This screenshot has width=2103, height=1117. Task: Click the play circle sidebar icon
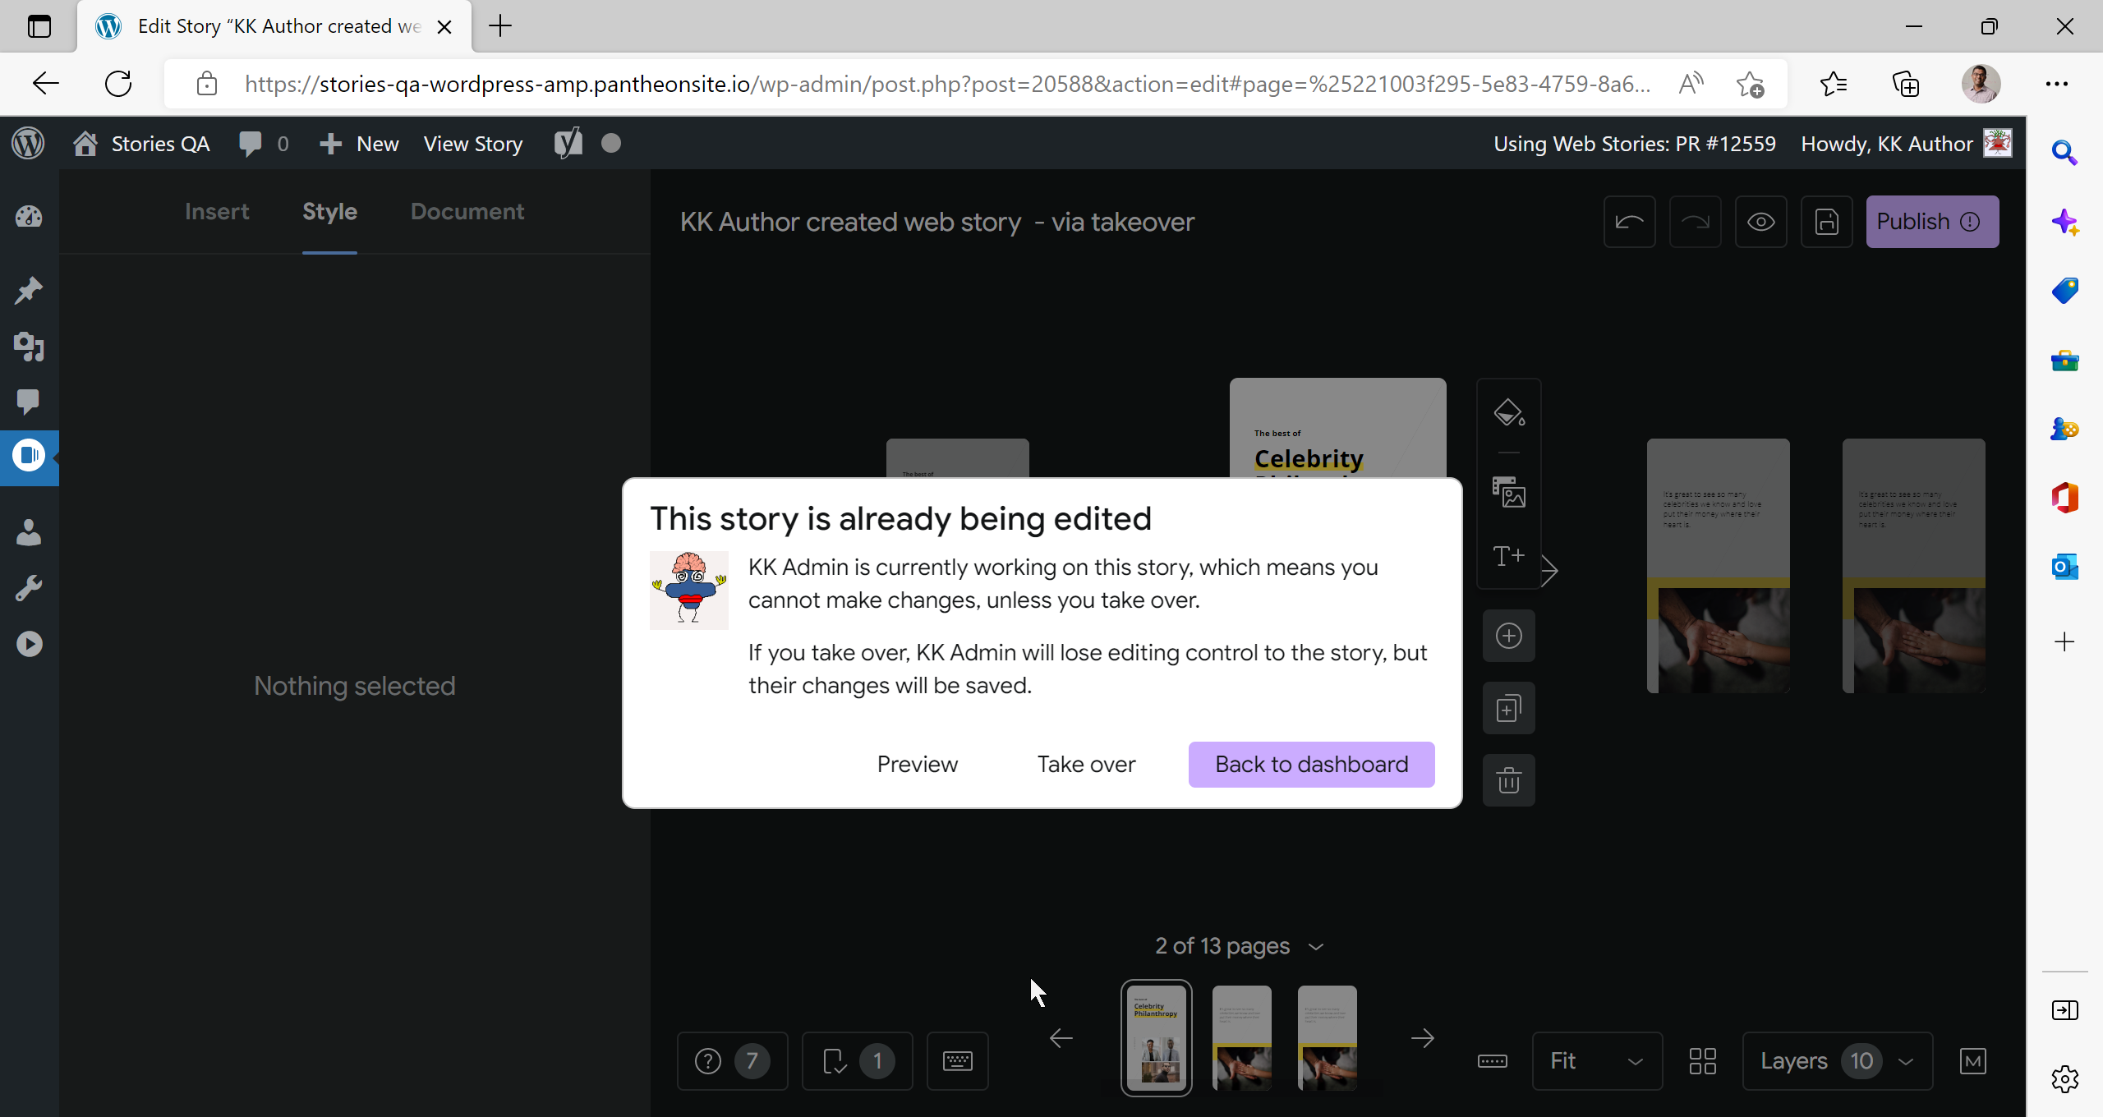click(29, 644)
